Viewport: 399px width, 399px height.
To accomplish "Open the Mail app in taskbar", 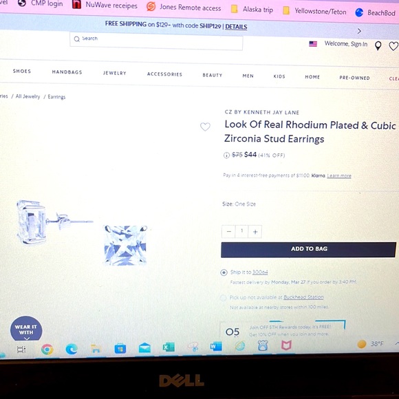I will tap(144, 348).
